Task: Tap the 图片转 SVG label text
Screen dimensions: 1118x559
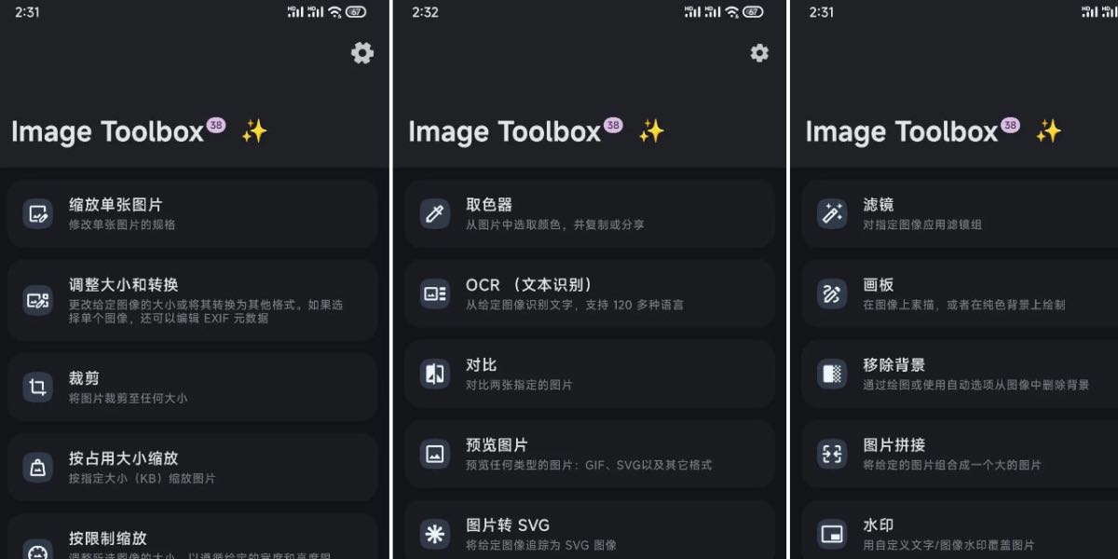Action: click(509, 525)
